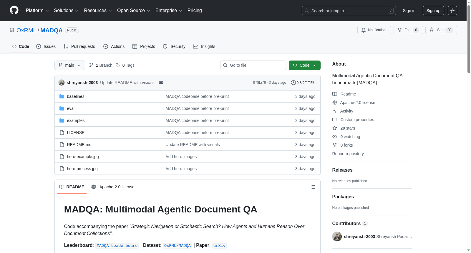Click the Report repository link
This screenshot has height=253, width=471.
348,154
